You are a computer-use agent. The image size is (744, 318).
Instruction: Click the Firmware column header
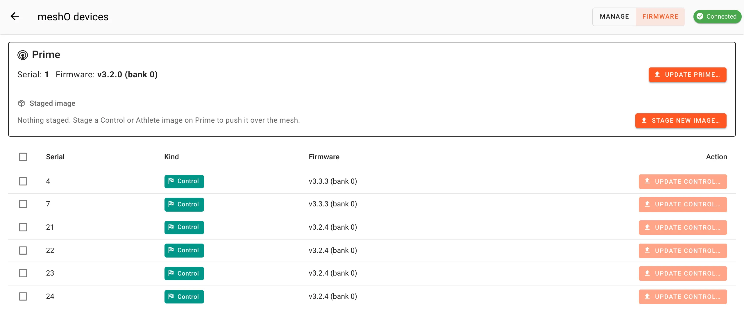pos(324,157)
